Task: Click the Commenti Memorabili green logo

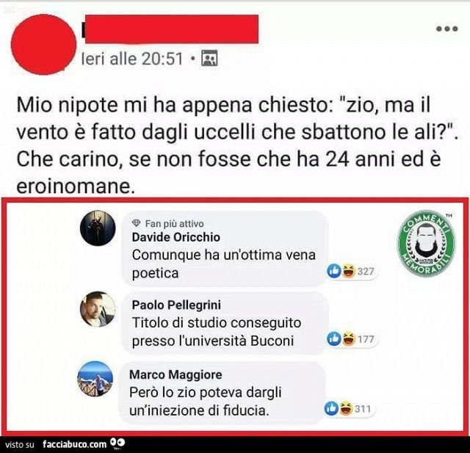Action: coord(426,243)
